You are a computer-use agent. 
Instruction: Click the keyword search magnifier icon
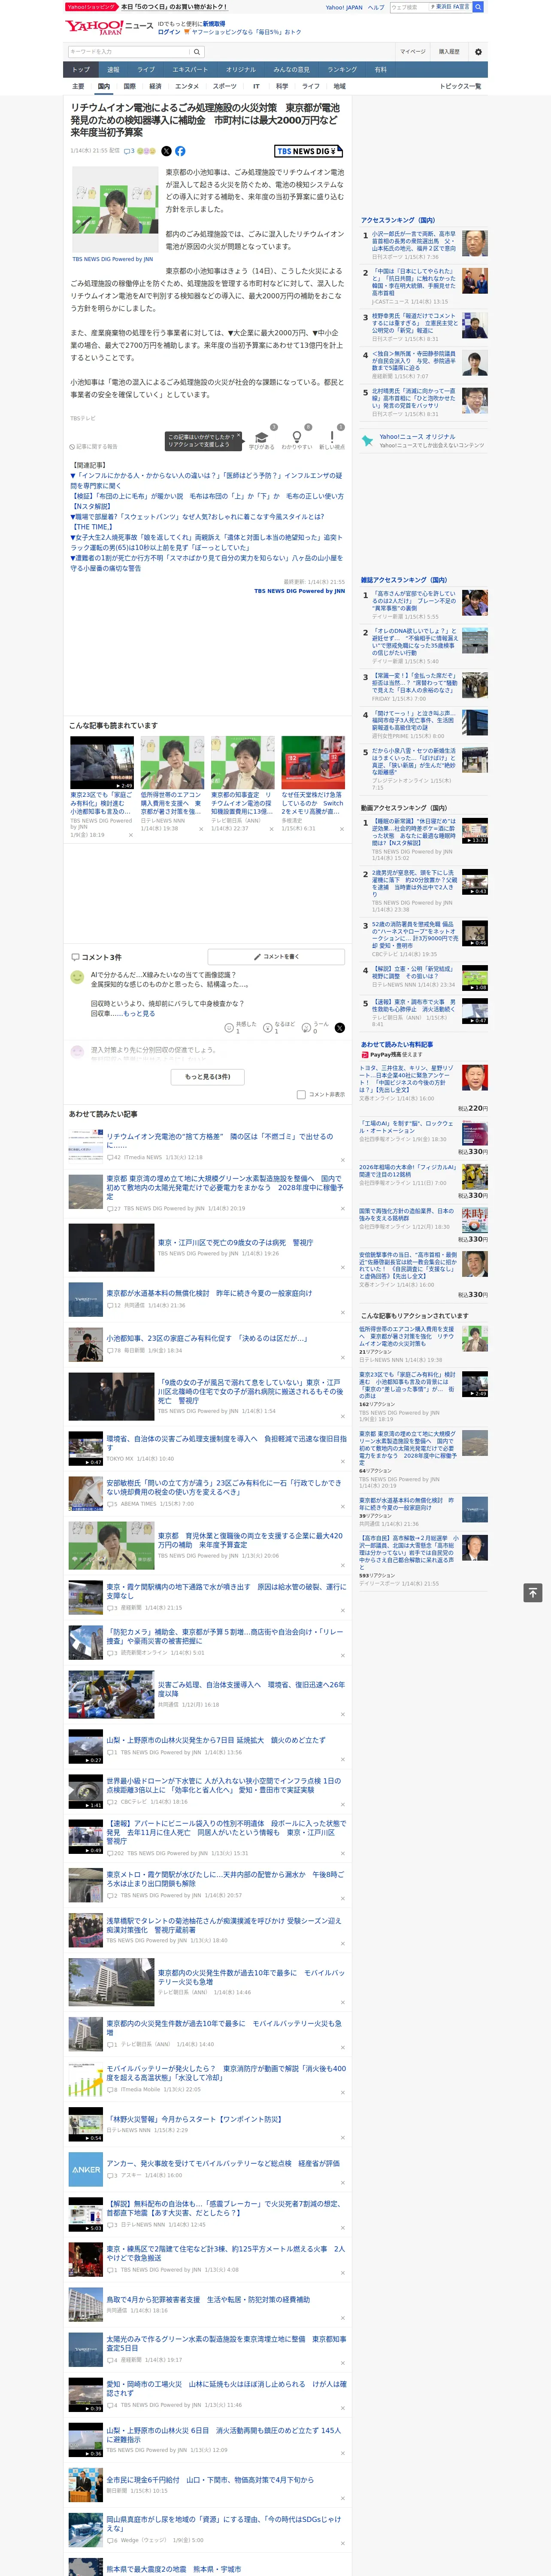[x=196, y=52]
